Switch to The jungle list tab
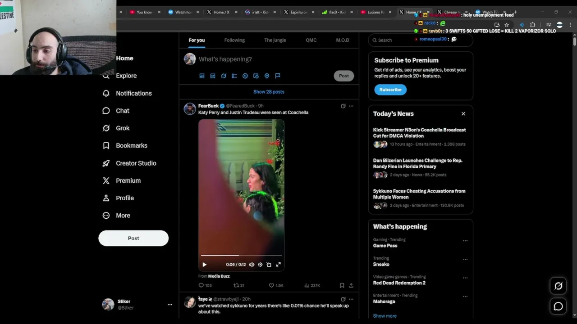The height and width of the screenshot is (324, 577). (x=275, y=40)
